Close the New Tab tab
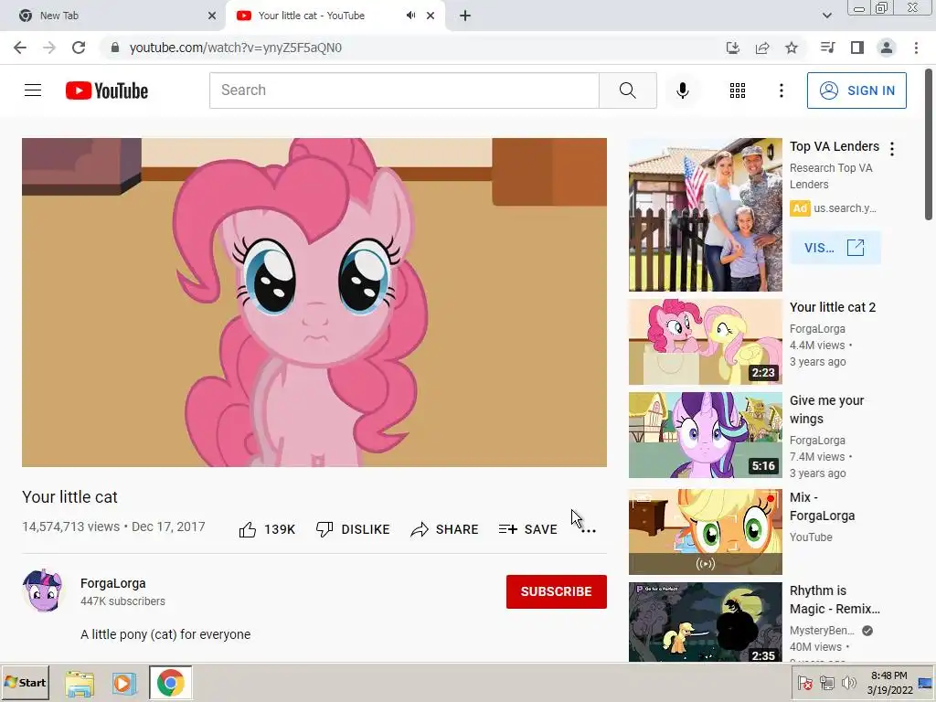This screenshot has height=702, width=936. point(211,16)
